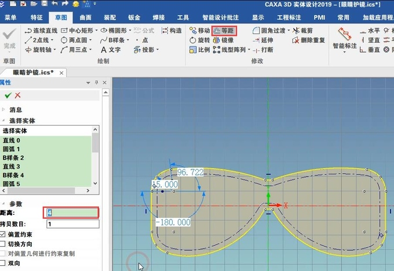Select the 裁剪 trim tool
Image resolution: width=394 pixels, height=271 pixels.
pos(303,31)
